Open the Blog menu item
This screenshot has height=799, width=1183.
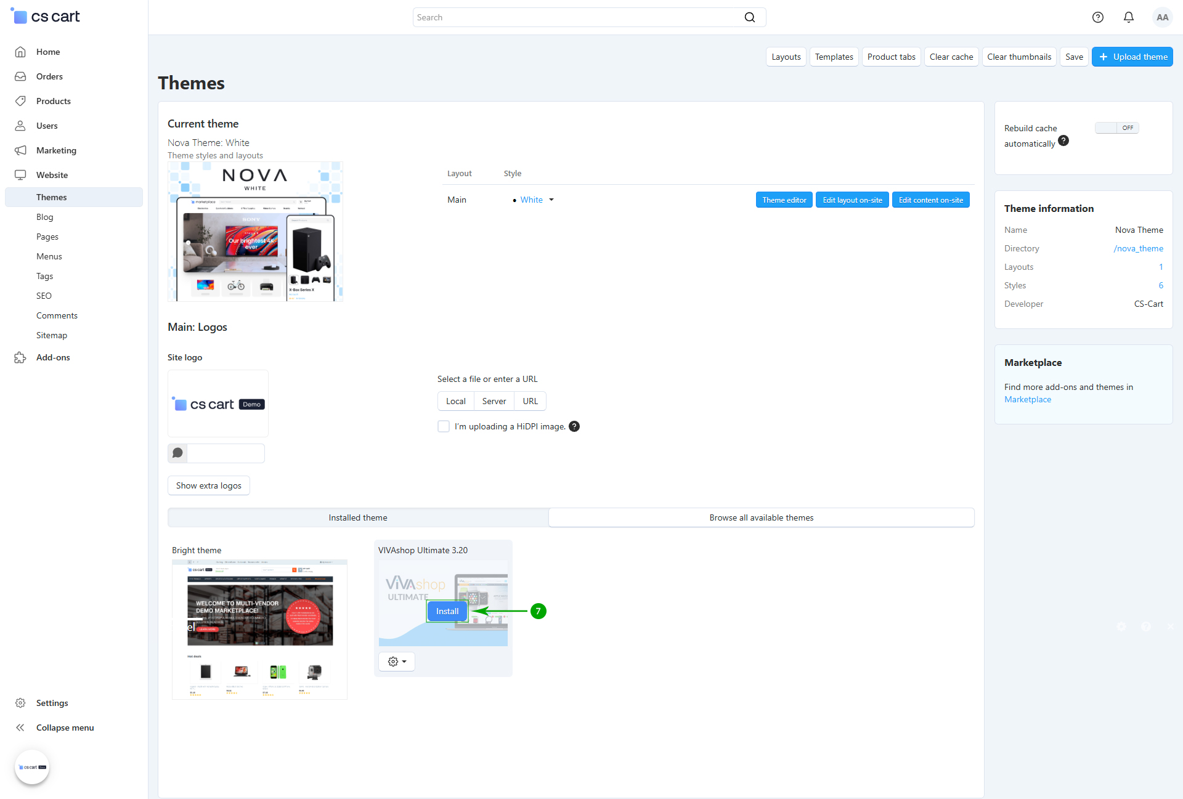(45, 217)
